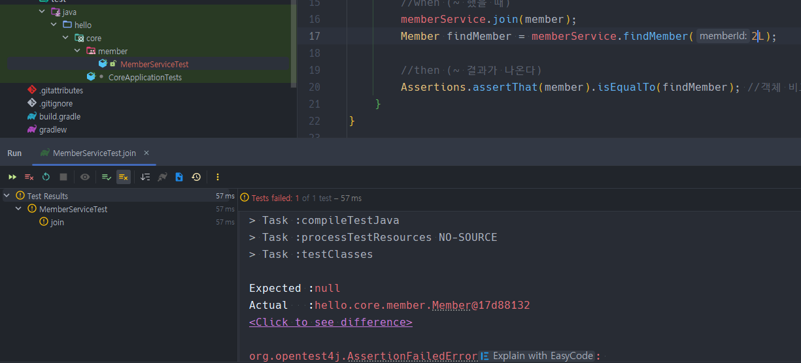Select the hello package
Image resolution: width=801 pixels, height=363 pixels.
pyautogui.click(x=83, y=25)
